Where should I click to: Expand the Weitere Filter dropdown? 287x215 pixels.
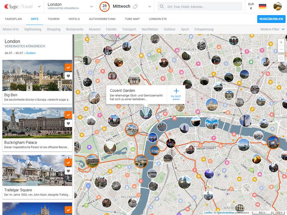[272, 29]
